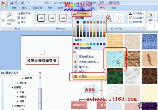Click the Office button logo
Screen dimensions: 158x110
[4, 4]
